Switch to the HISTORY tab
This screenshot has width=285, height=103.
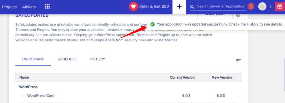tap(97, 59)
